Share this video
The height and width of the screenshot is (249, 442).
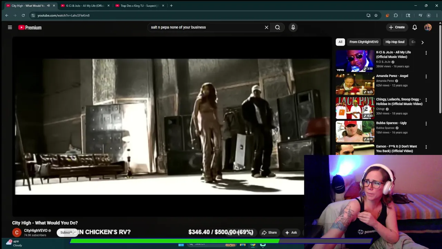tap(269, 233)
